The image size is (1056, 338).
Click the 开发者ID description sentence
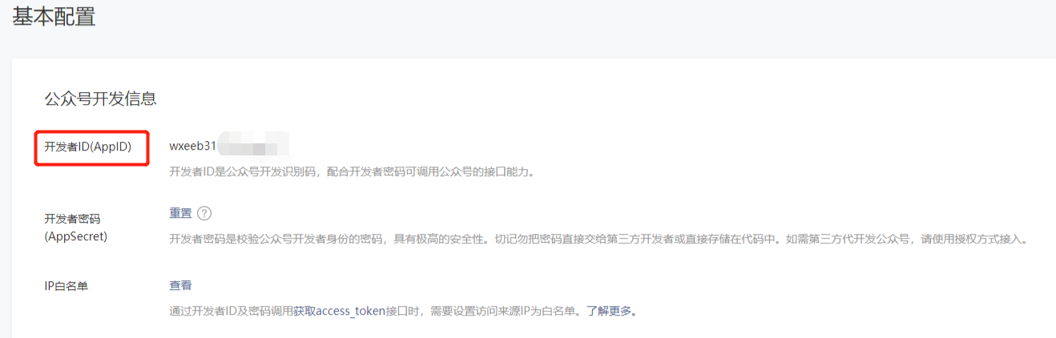[x=352, y=172]
